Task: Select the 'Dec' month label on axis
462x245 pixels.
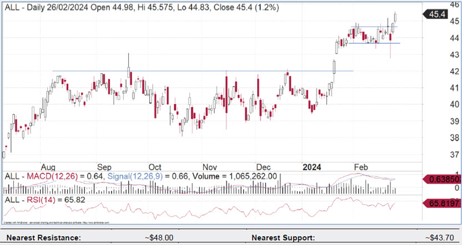Action: [263, 167]
